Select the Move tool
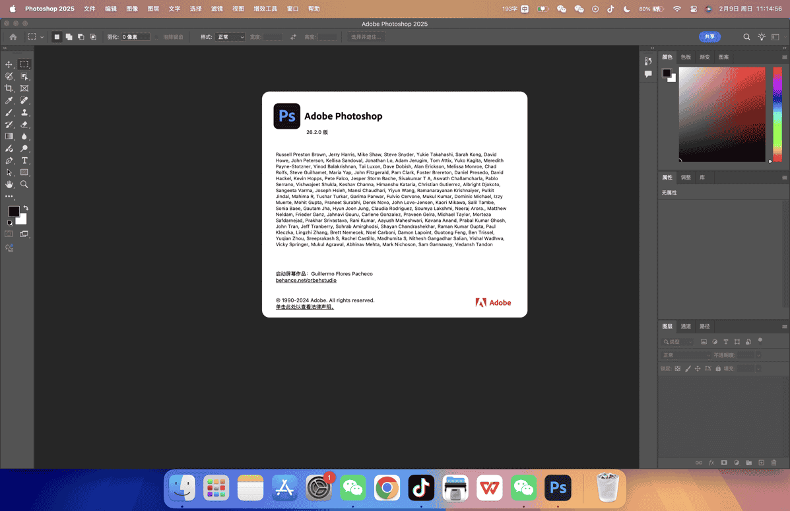The width and height of the screenshot is (790, 511). [x=9, y=64]
